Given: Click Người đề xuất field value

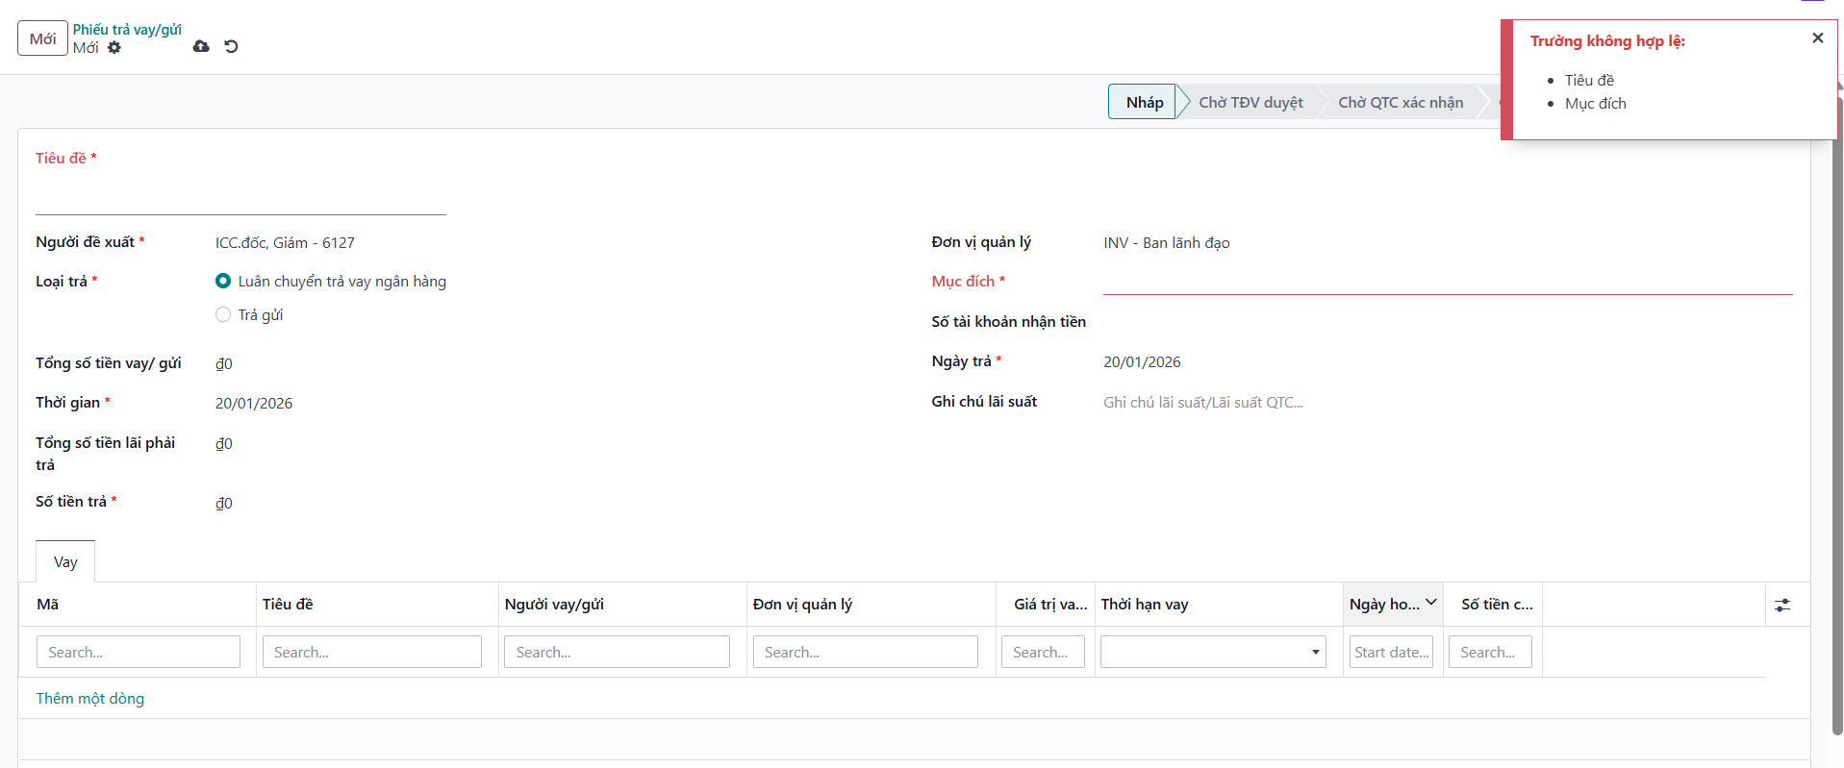Looking at the screenshot, I should click(x=285, y=243).
